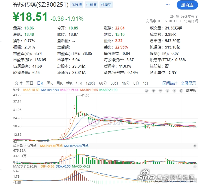Image resolution: width=203 pixels, height=186 pixels.
Task: Click the 市盈率(TTM) value 28.85
Action: tap(87, 53)
